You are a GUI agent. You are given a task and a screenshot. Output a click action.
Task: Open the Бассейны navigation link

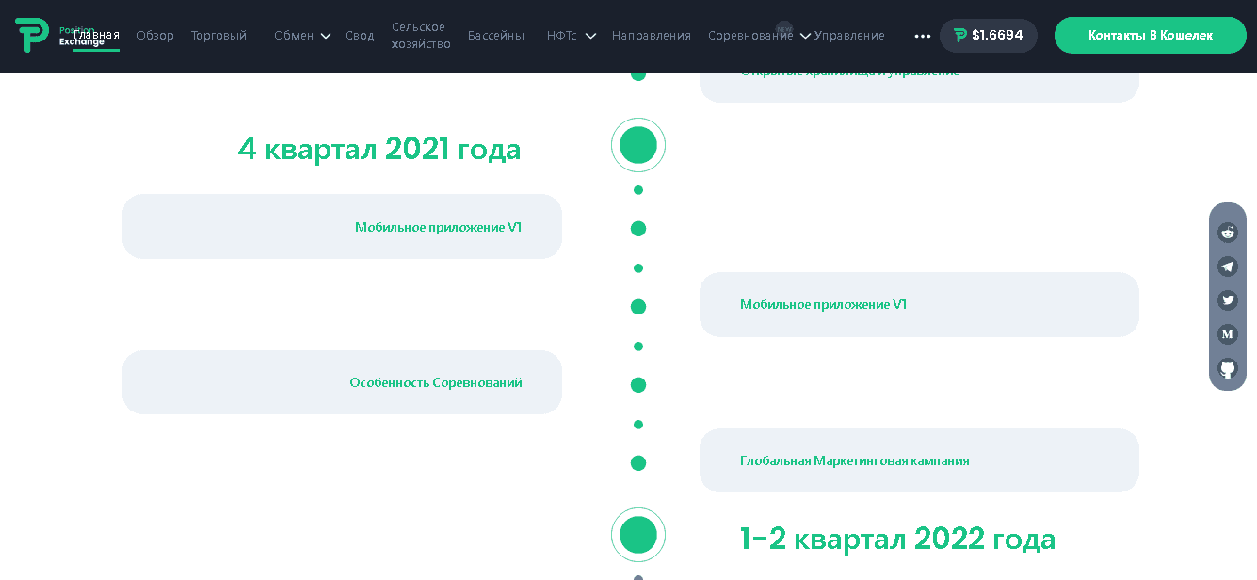495,36
